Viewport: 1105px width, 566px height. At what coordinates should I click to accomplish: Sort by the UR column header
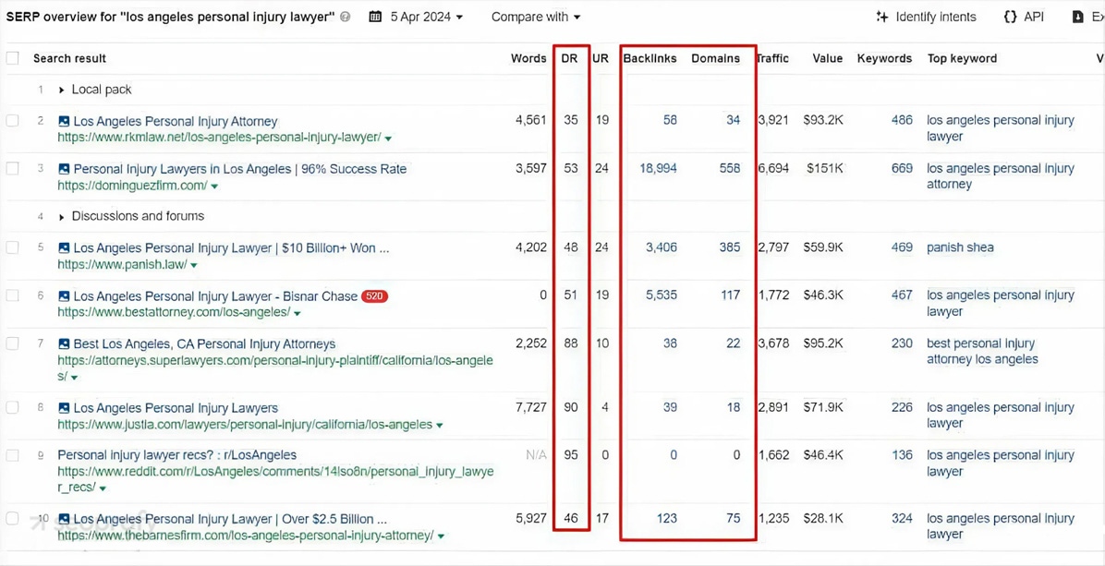601,58
